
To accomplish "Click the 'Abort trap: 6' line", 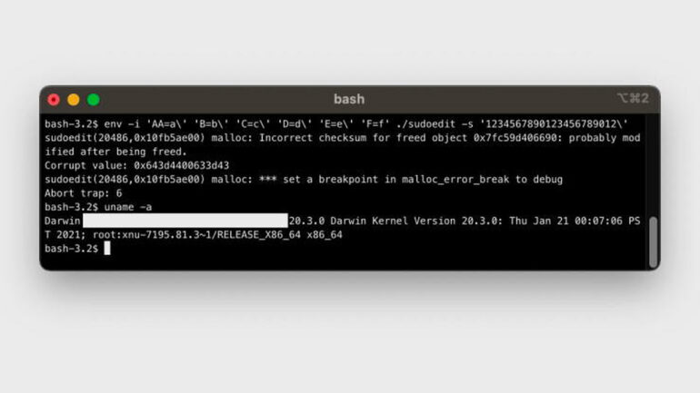I will coord(83,193).
